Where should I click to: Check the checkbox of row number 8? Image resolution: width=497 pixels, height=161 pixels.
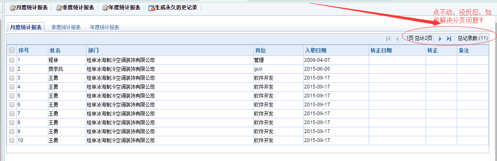[12, 122]
